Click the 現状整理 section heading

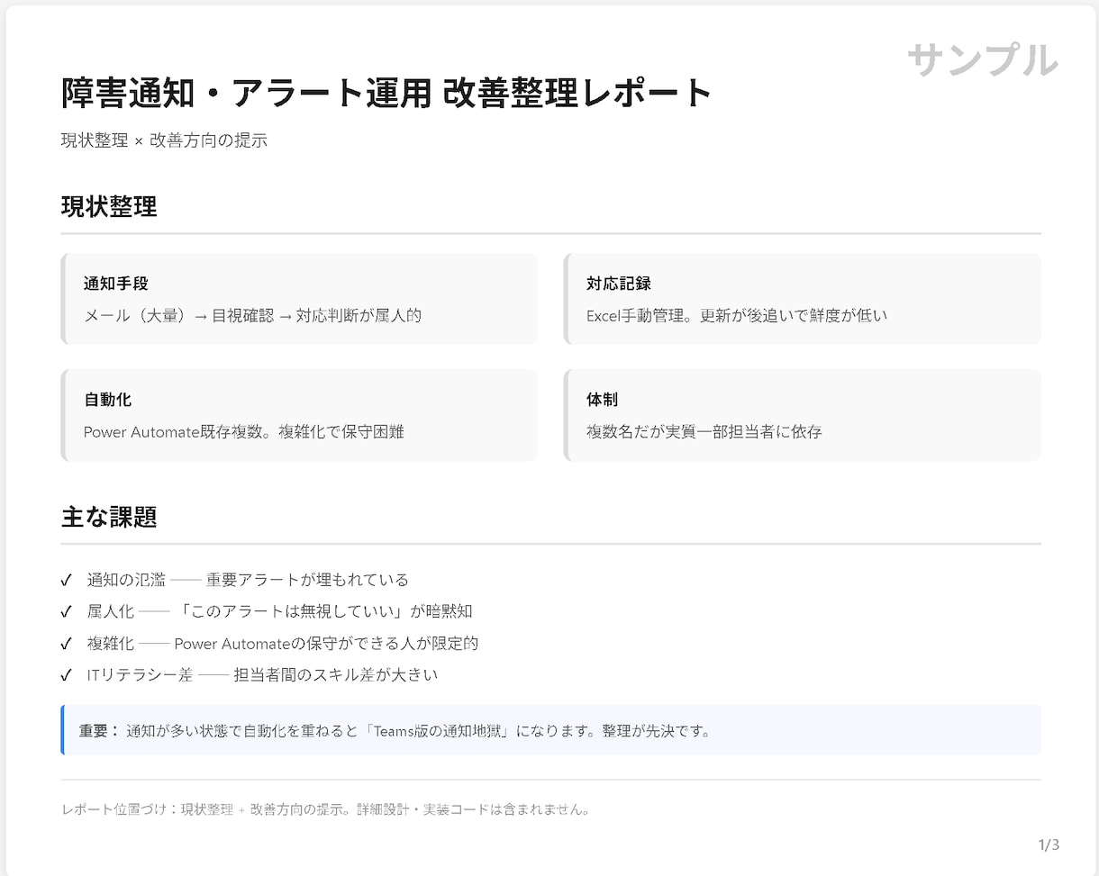[x=109, y=206]
